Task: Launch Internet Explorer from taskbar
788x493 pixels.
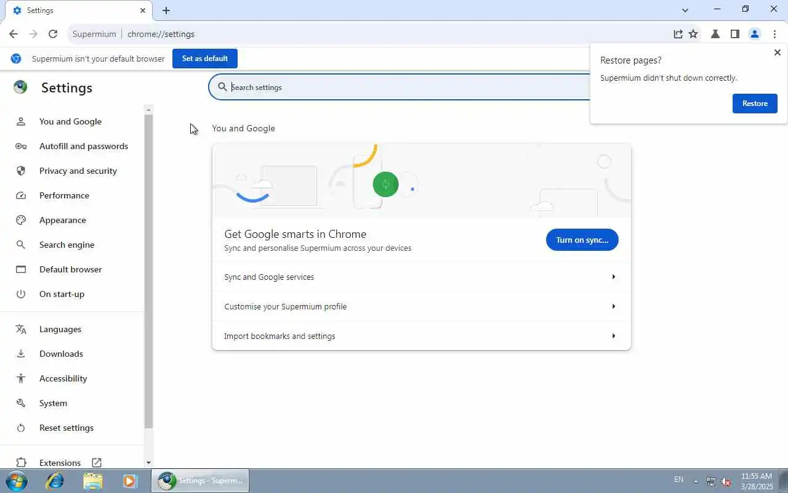Action: [x=54, y=481]
